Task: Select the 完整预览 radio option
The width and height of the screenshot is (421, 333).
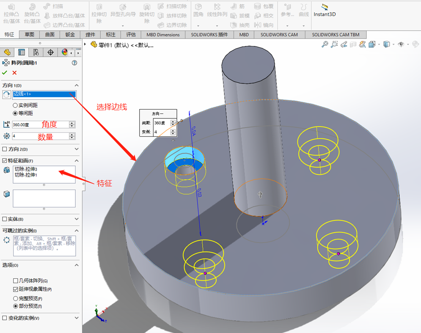Action: [x=16, y=298]
